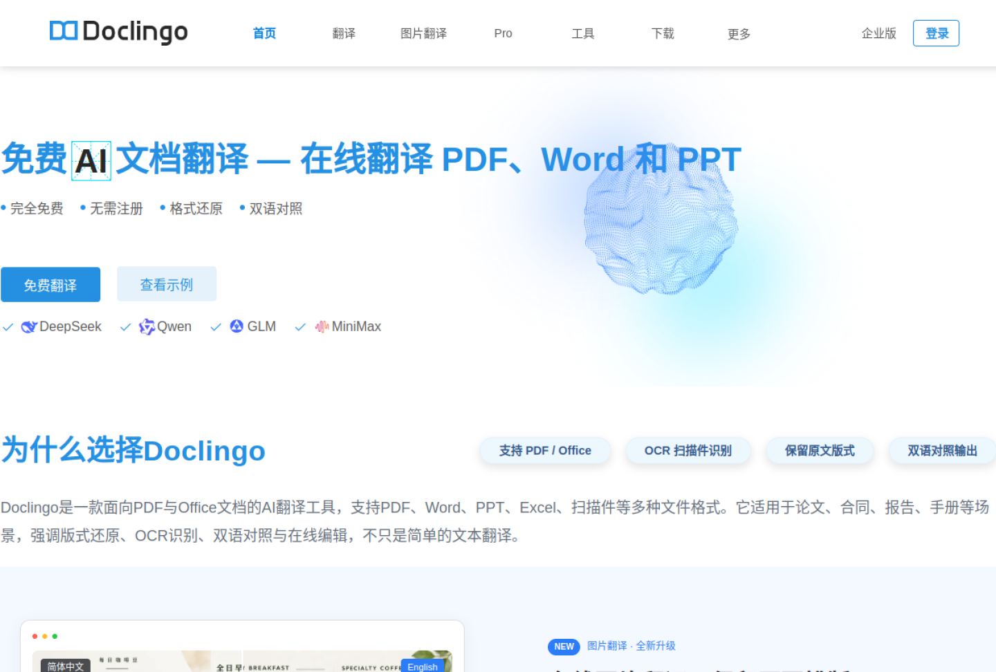Open the Pro menu item

(x=503, y=33)
